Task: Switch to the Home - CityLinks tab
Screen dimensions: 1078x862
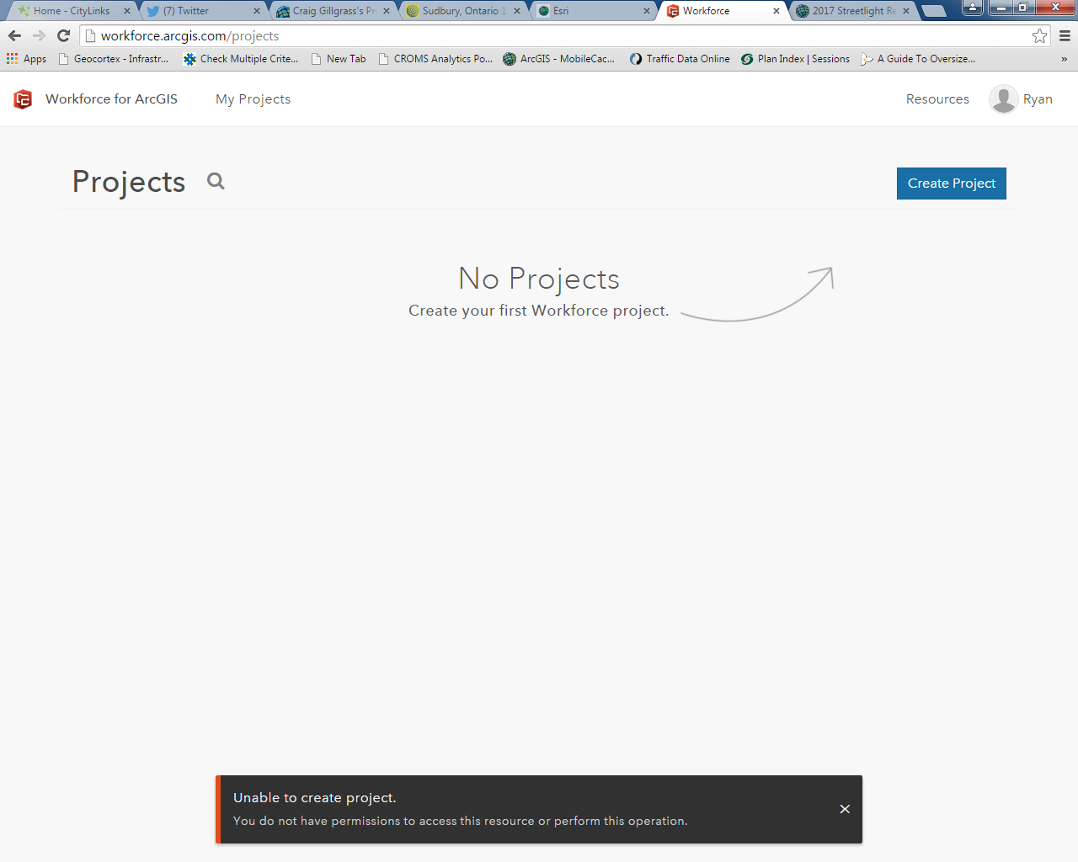Action: coord(72,11)
